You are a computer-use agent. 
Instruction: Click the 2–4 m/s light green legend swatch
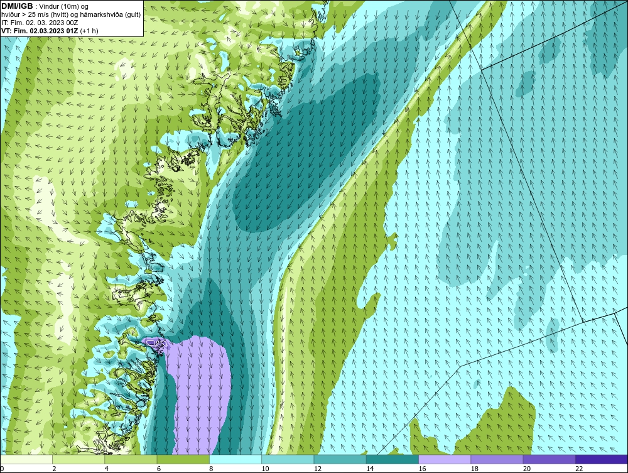coord(78,459)
